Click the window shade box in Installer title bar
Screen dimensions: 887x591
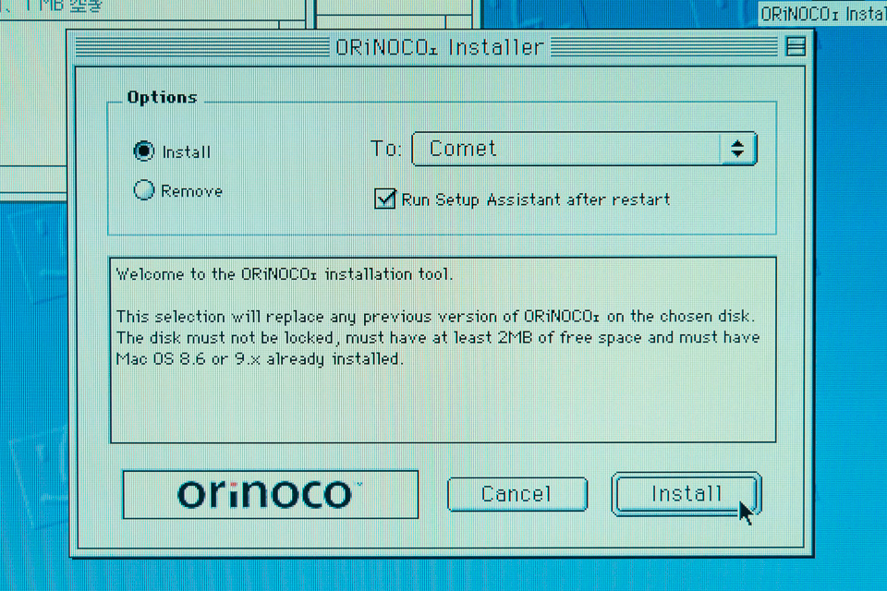[796, 46]
